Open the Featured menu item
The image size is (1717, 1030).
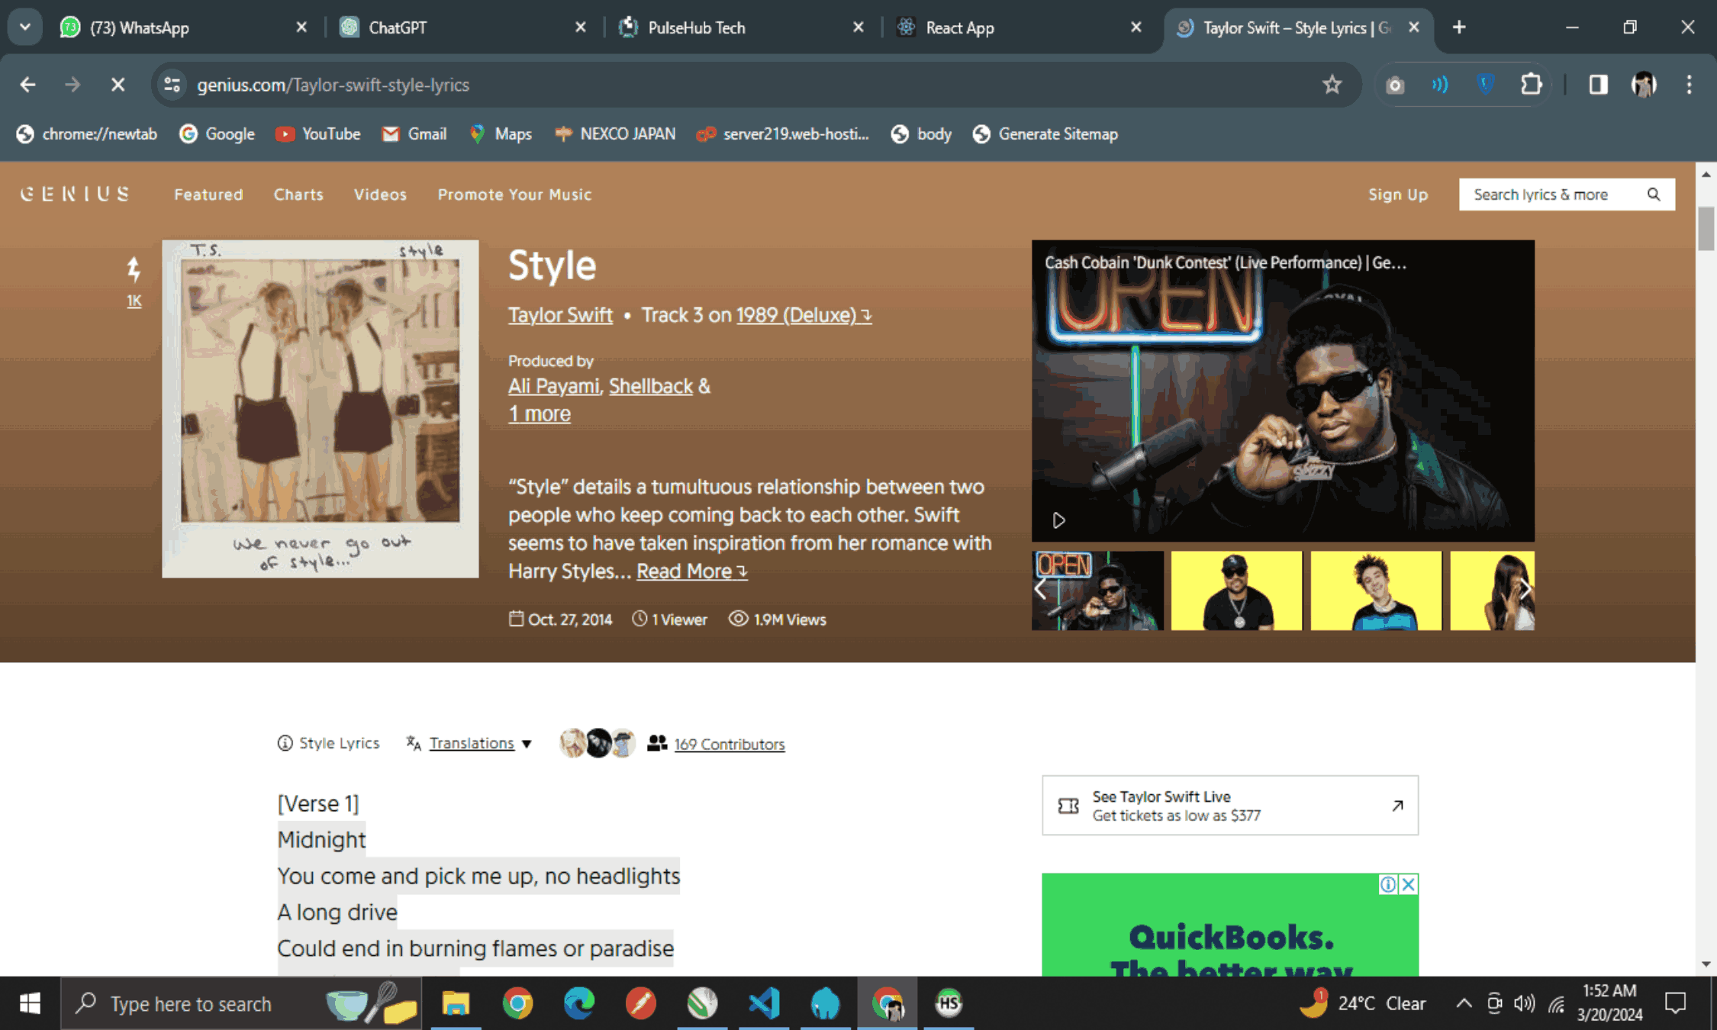pos(208,195)
